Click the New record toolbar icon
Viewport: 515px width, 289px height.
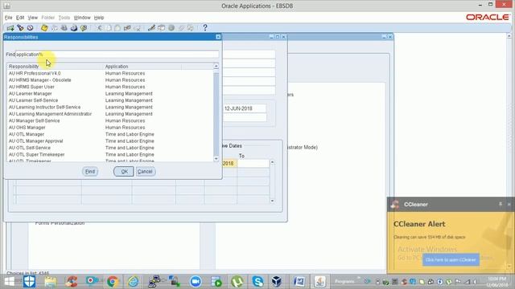click(x=10, y=28)
